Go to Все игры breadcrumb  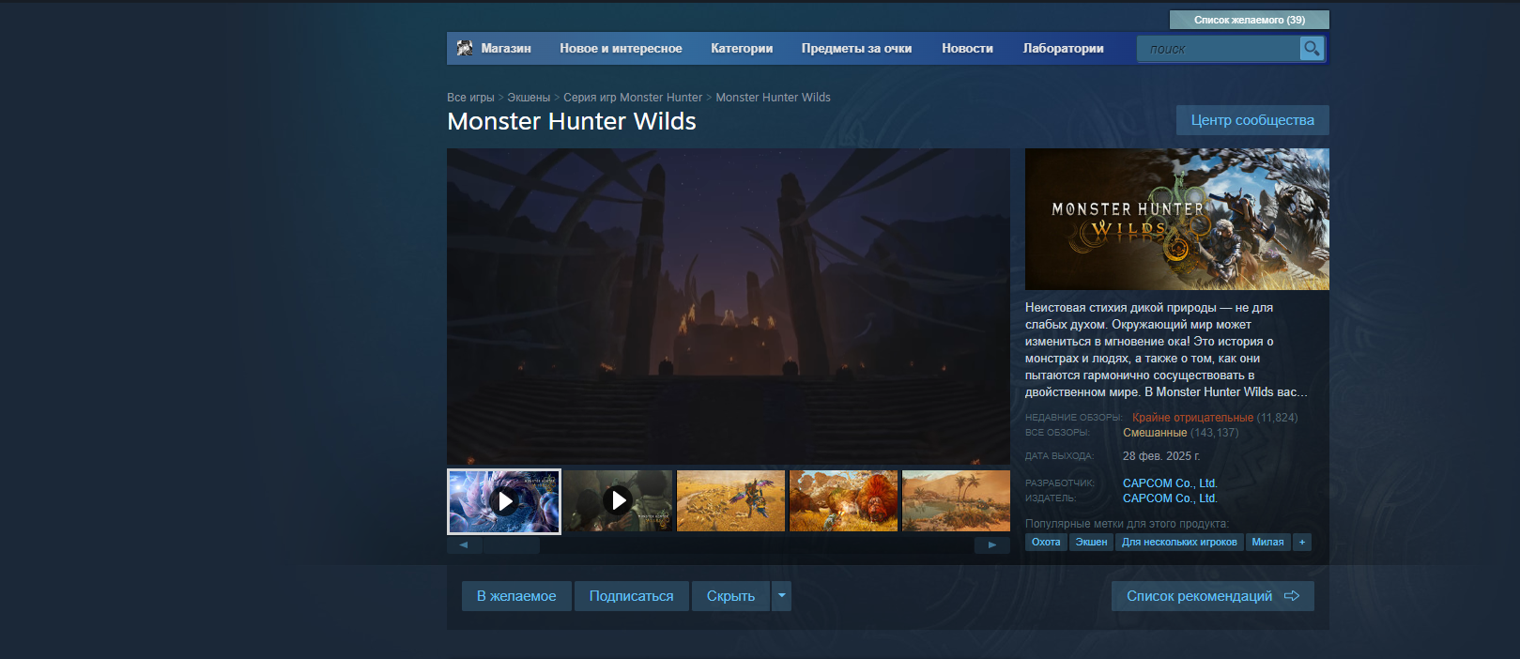tap(470, 98)
